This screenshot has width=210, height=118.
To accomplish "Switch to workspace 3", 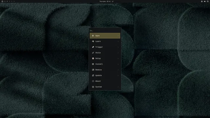I will [10, 1].
